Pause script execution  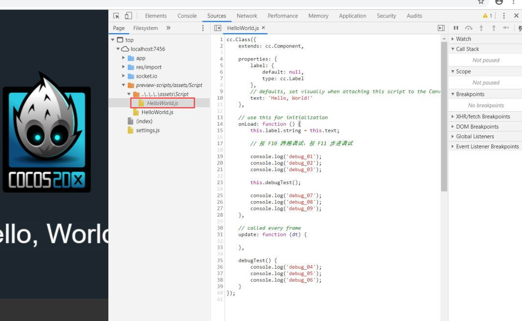coord(456,28)
